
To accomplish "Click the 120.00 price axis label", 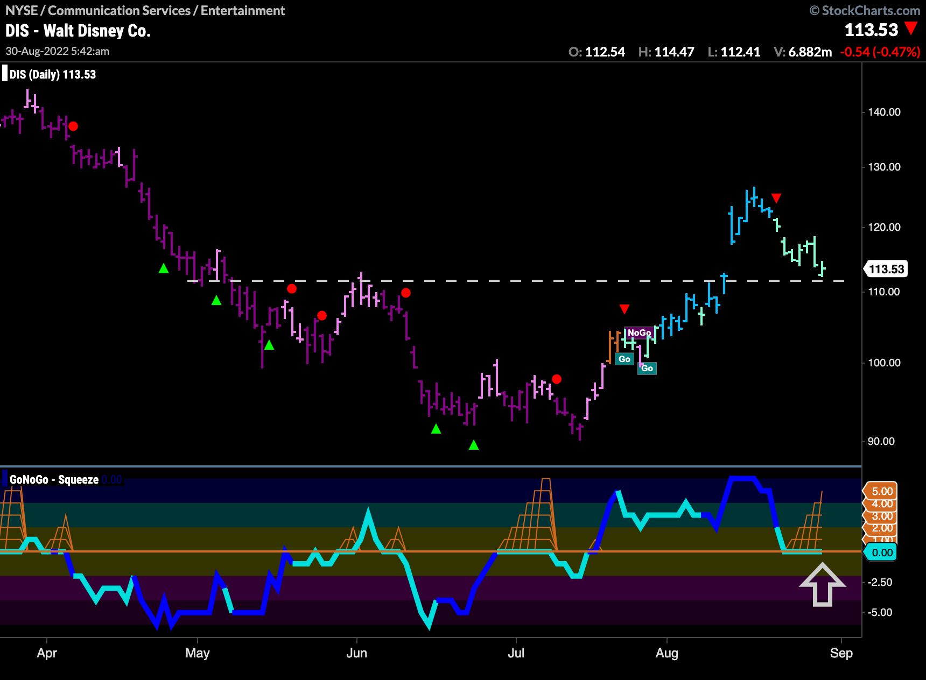I will point(884,227).
